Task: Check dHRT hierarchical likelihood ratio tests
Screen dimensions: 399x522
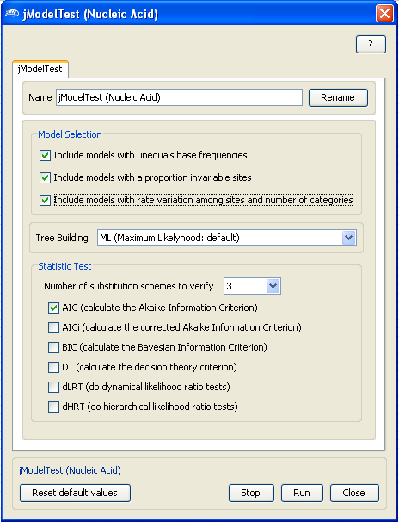Action: tap(53, 407)
